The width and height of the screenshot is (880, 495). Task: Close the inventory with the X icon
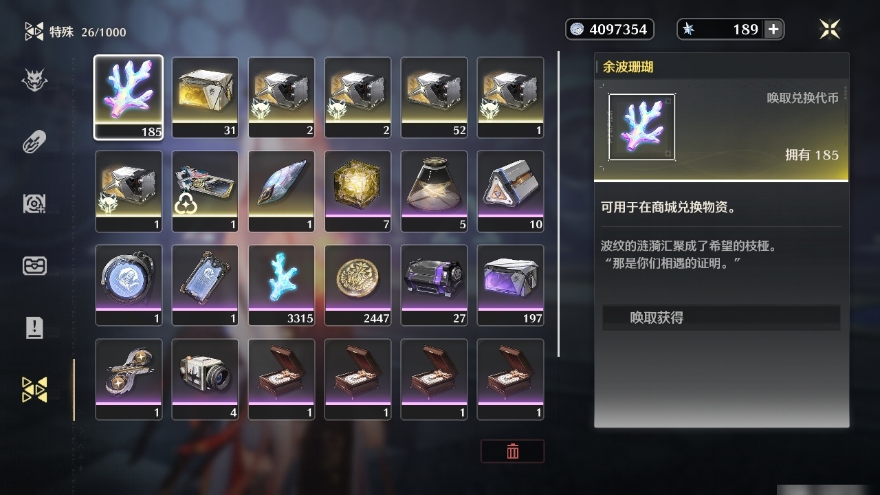(830, 29)
